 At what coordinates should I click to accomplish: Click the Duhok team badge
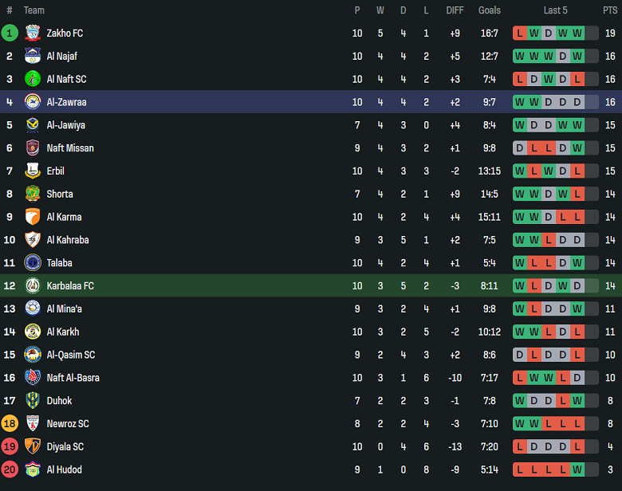pyautogui.click(x=33, y=401)
